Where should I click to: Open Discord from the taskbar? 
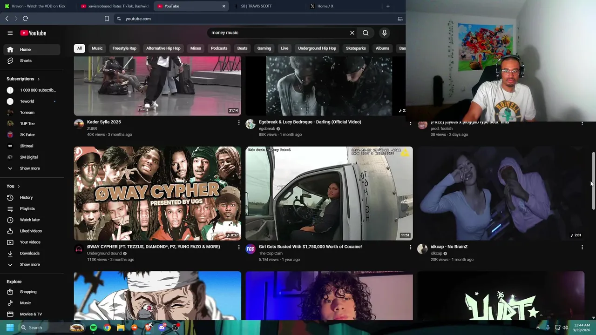coord(162,328)
